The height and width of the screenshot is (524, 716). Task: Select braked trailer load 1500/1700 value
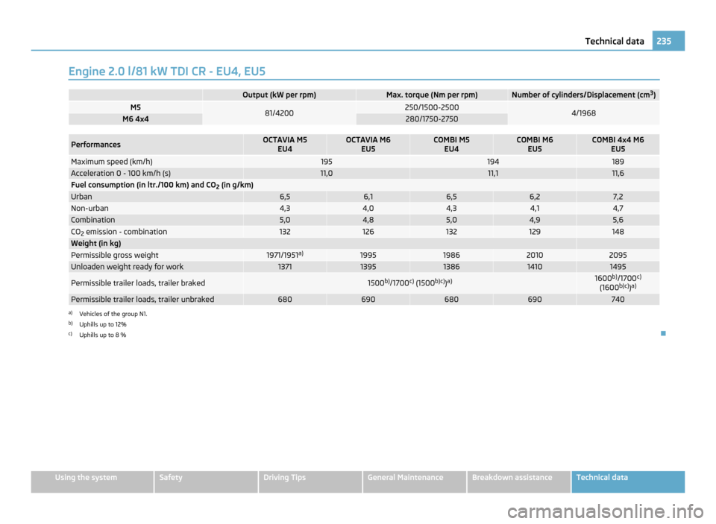(409, 283)
